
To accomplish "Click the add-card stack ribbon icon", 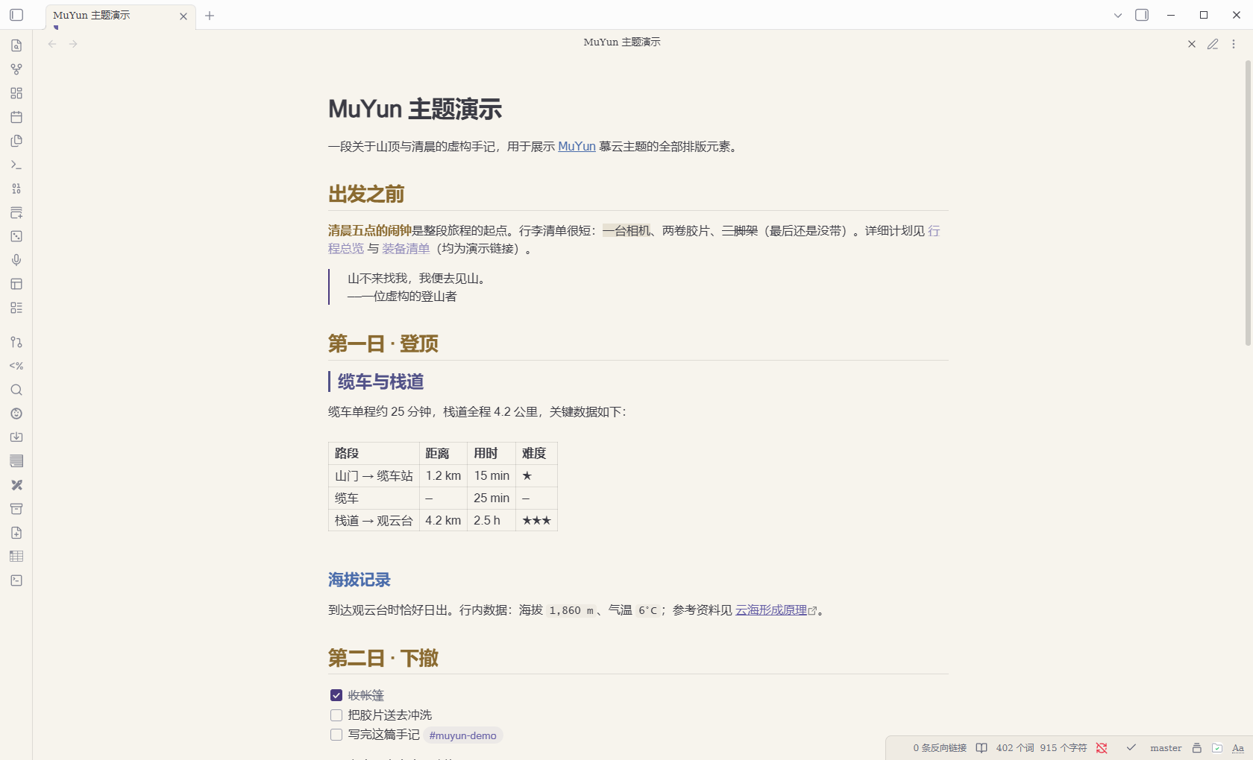I will point(16,212).
